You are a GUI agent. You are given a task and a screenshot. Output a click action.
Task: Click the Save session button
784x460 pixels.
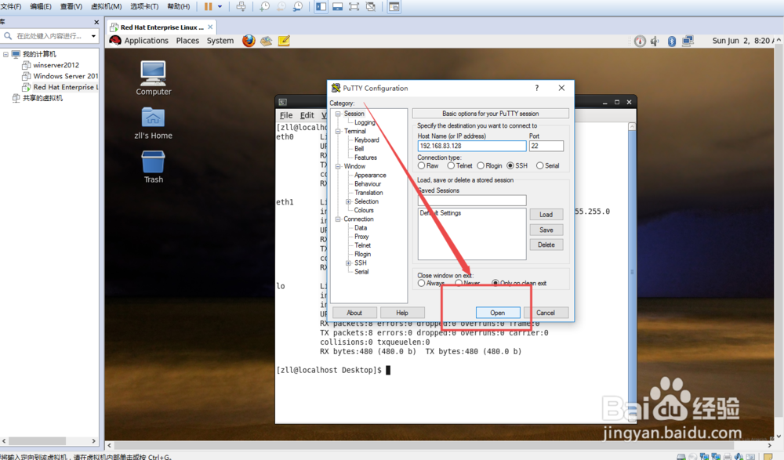click(x=546, y=230)
